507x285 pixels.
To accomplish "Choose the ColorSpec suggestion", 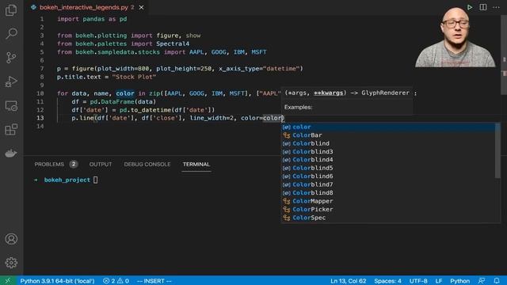I will (388, 218).
